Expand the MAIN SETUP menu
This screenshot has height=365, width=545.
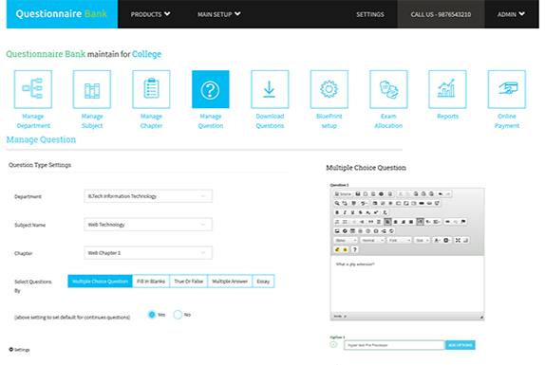pos(219,14)
